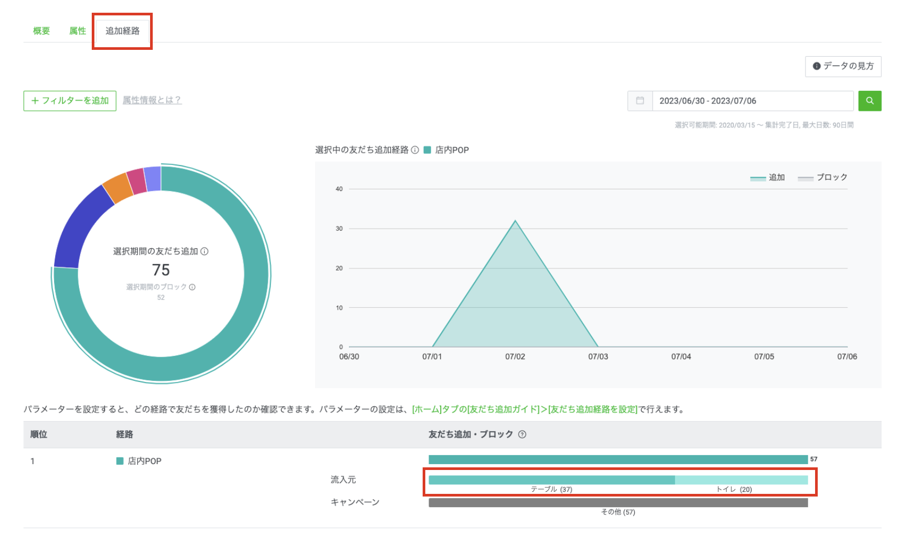Click info icon beside 選択期間の友だち追加

tap(205, 251)
